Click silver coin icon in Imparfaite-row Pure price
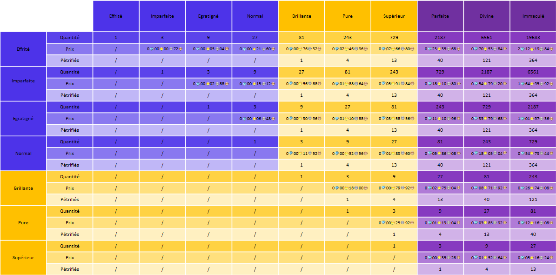Viewport: 556px width, 275px height. (356, 84)
